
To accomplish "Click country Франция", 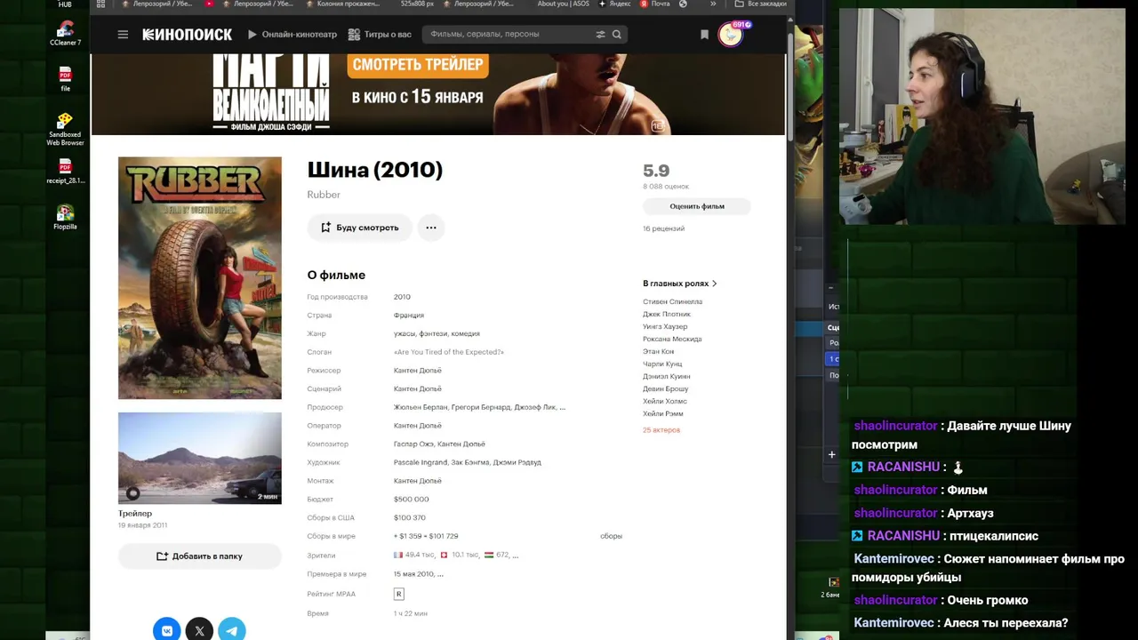I will click(409, 316).
